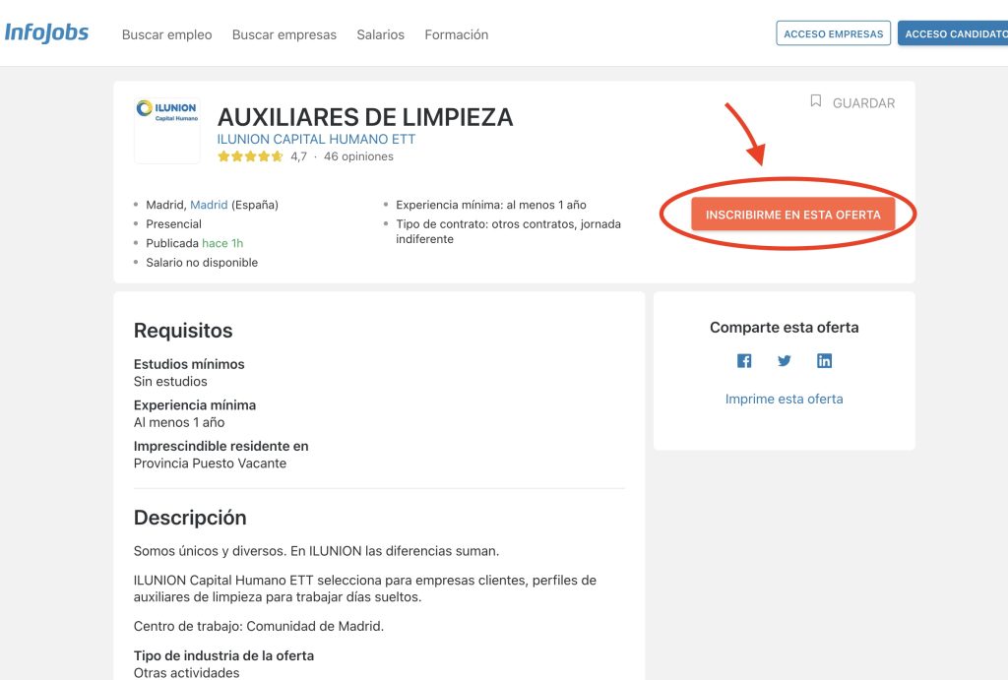Click Inscribirme en esta oferta button
The image size is (1008, 680).
(x=793, y=215)
